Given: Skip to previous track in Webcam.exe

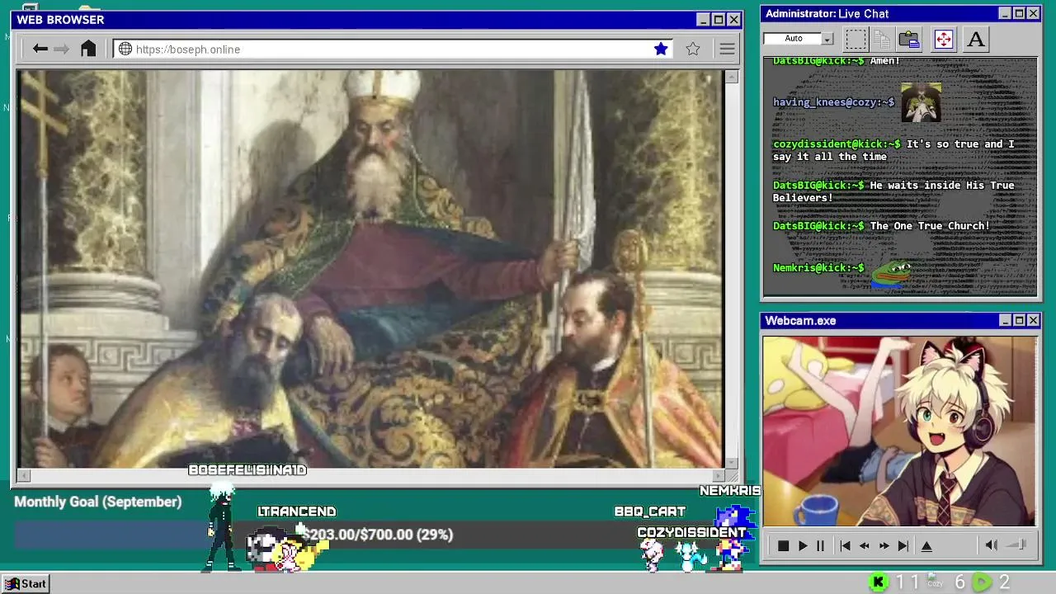Looking at the screenshot, I should point(845,545).
